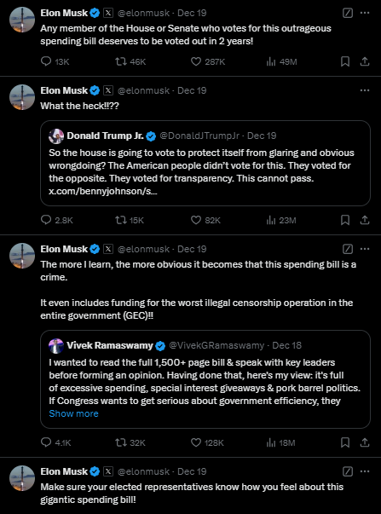Open Vivek Ramaswamy's profile picture
Image resolution: width=381 pixels, height=514 pixels.
[56, 346]
